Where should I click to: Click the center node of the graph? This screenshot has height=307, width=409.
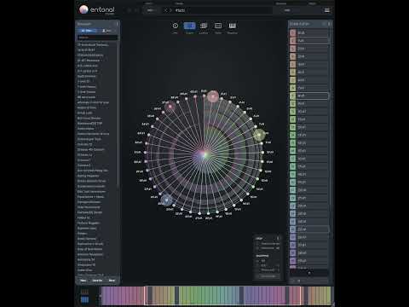point(204,154)
